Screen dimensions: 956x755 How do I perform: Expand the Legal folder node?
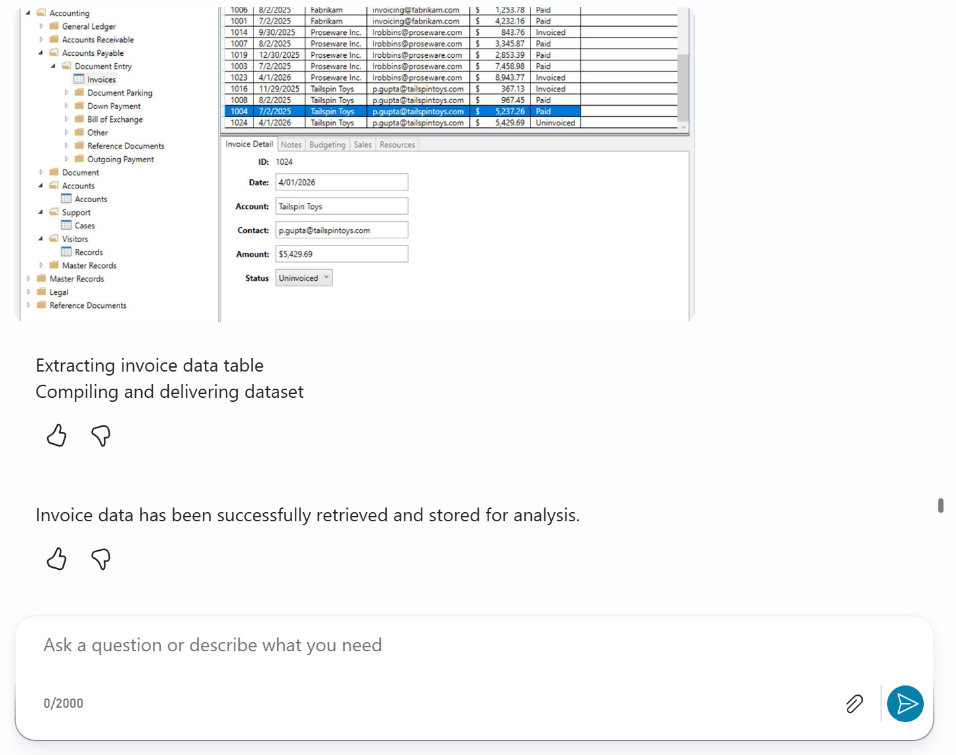tap(29, 292)
